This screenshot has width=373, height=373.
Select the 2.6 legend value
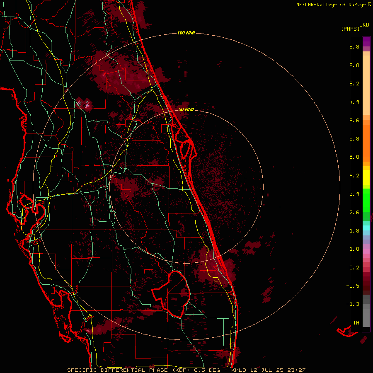coord(354,213)
